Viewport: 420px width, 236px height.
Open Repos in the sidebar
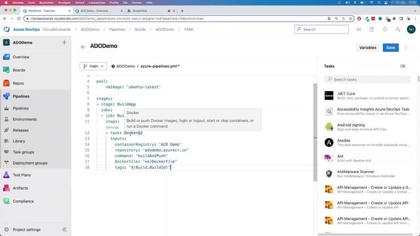18,83
